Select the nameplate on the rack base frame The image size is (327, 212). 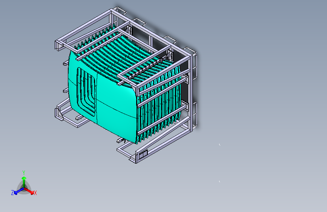pyautogui.click(x=143, y=154)
